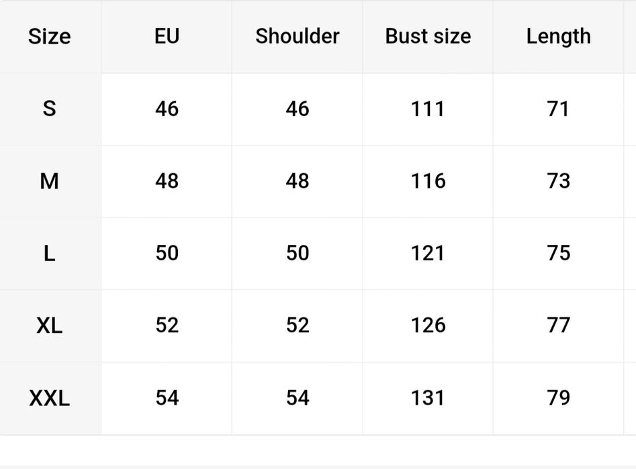Click bust size value 126
This screenshot has width=636, height=469.
click(428, 326)
